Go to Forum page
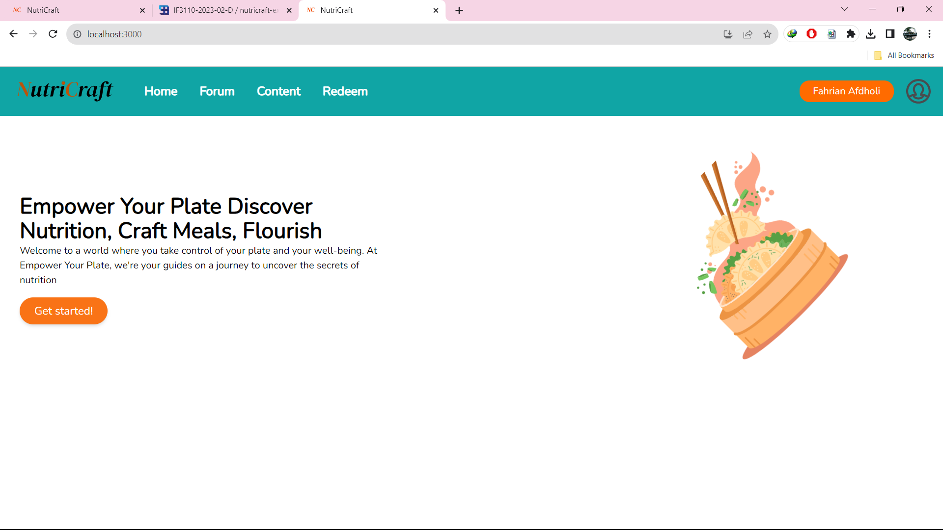 tap(217, 91)
